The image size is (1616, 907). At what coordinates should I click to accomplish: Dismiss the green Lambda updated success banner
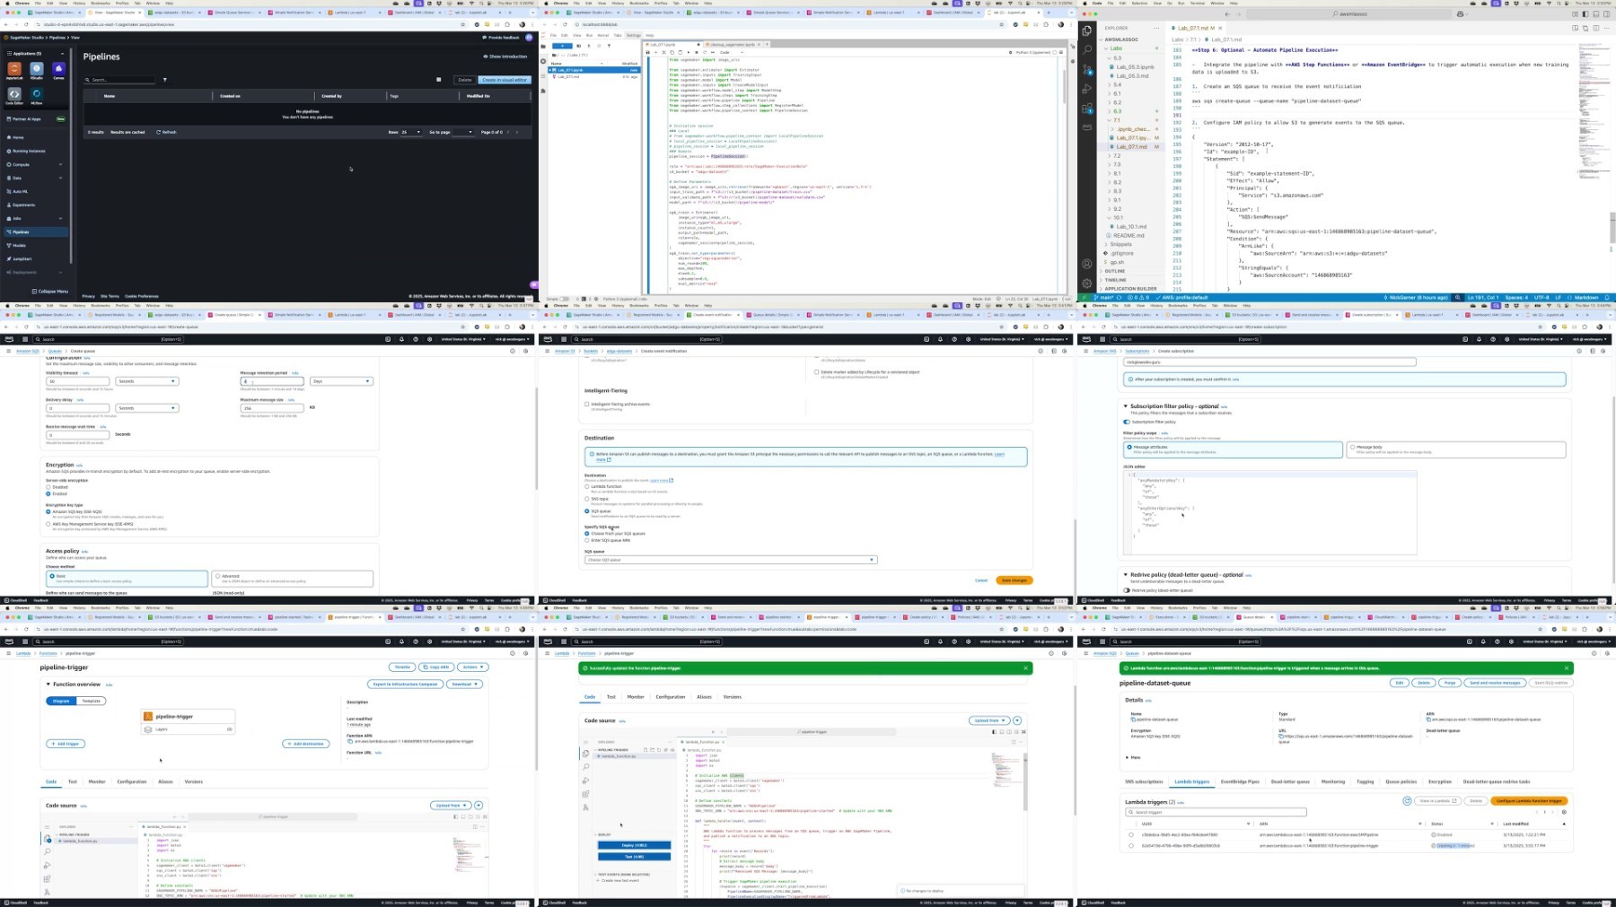coord(1025,668)
